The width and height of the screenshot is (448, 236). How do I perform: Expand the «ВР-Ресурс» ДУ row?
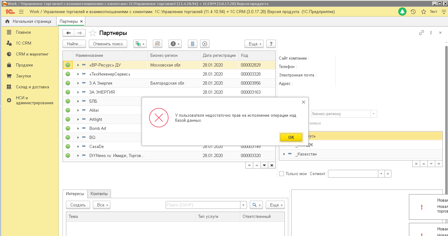tap(78, 65)
